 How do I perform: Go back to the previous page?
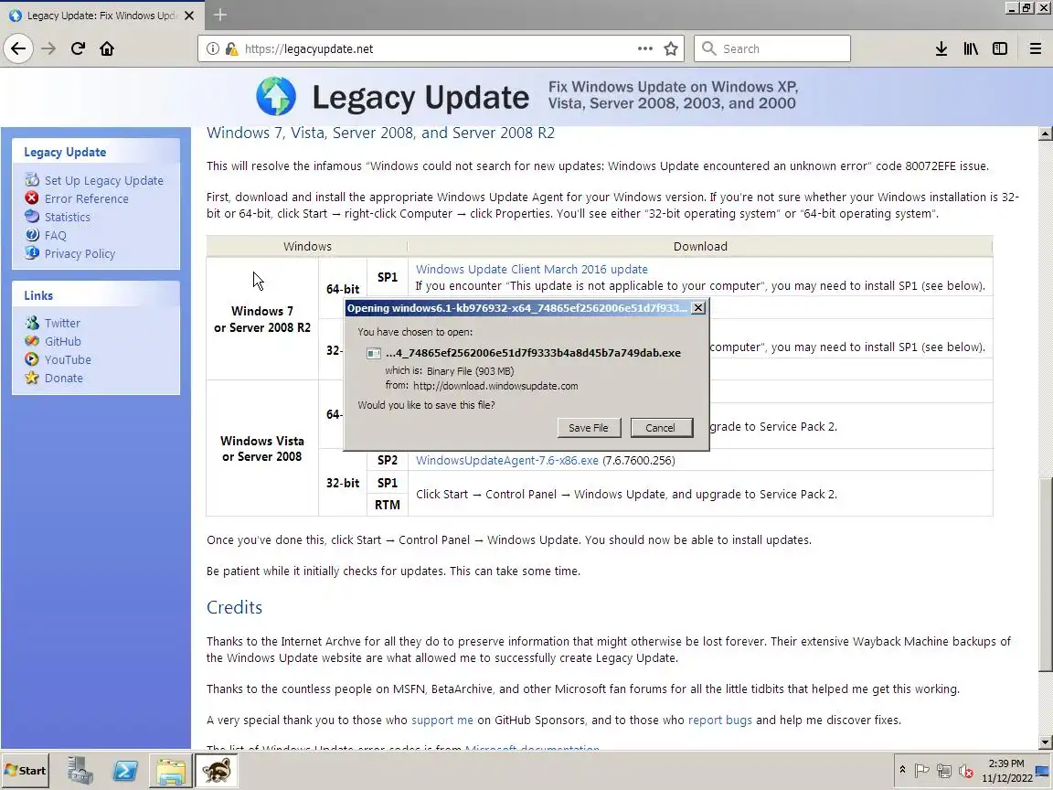tap(18, 48)
